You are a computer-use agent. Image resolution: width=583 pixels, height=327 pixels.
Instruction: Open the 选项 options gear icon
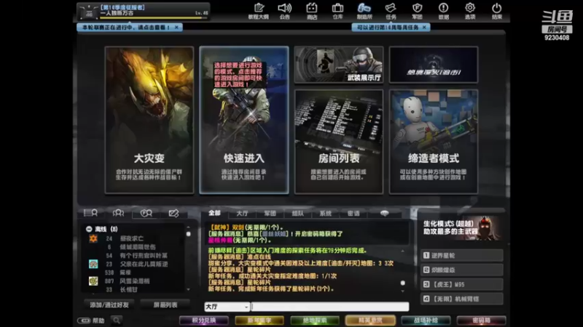point(470,11)
